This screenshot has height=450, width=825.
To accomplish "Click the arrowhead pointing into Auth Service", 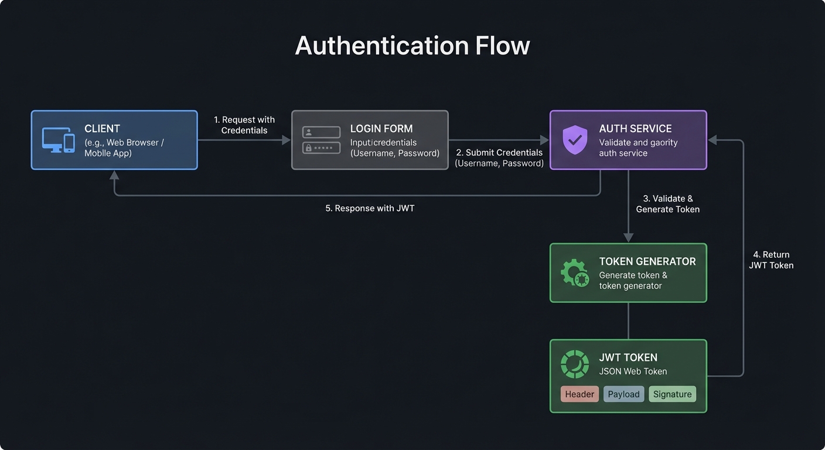I will tap(544, 140).
